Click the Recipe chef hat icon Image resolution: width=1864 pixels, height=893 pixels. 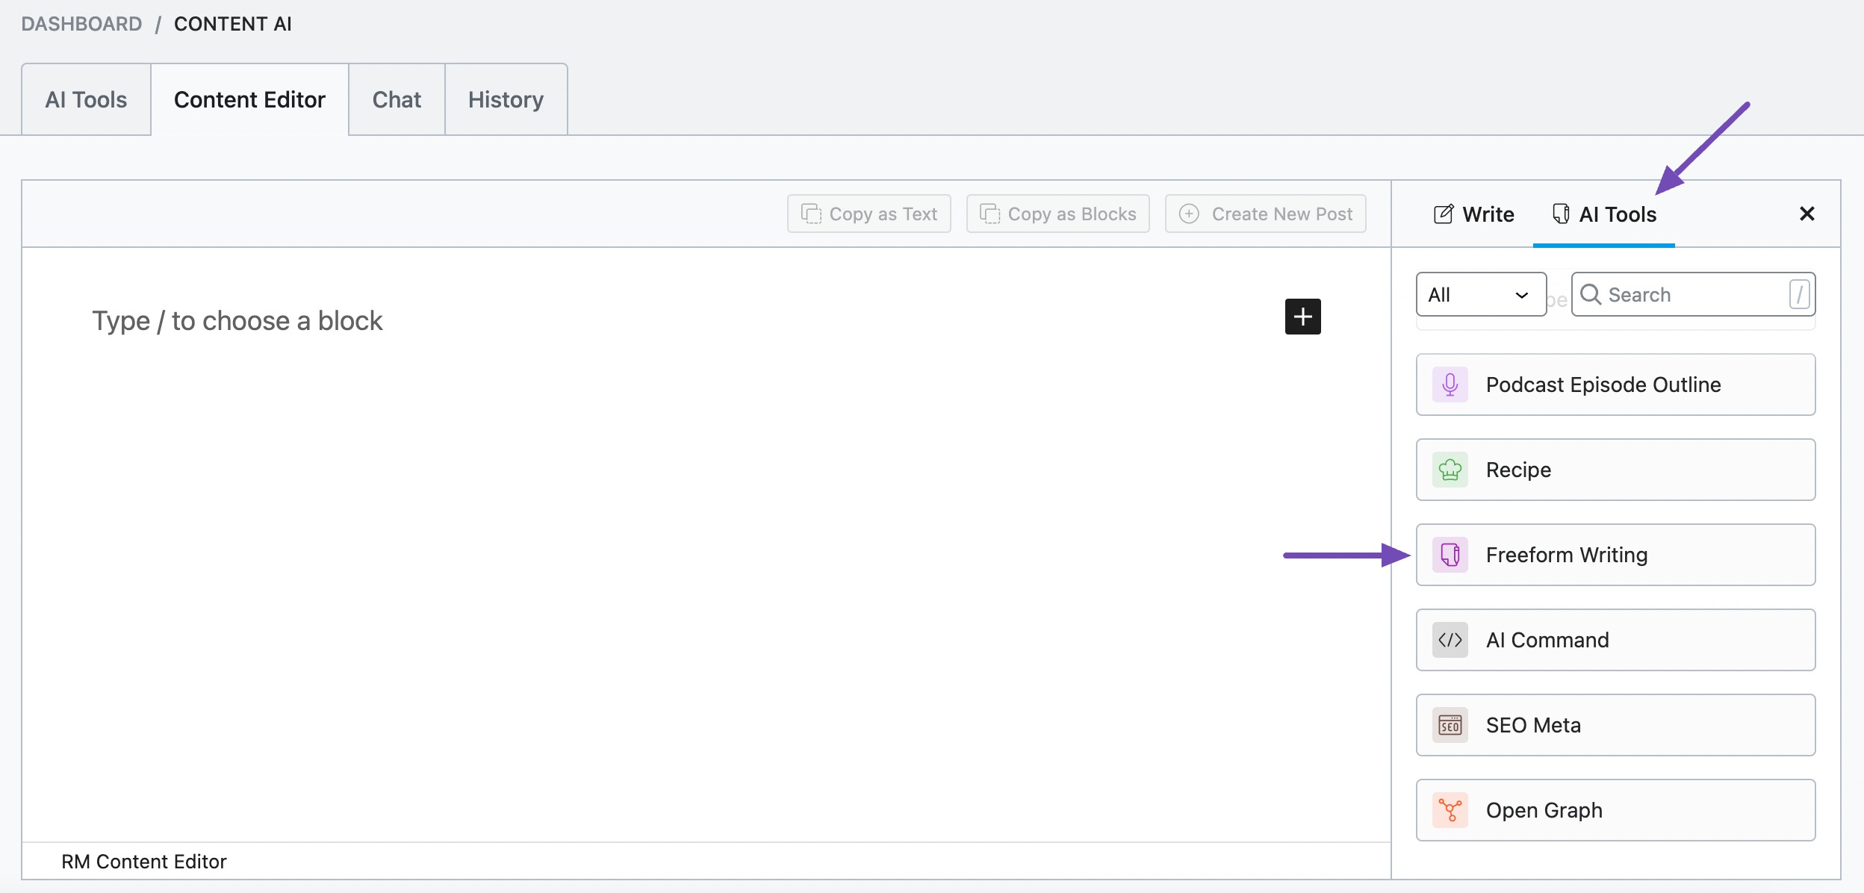[x=1450, y=470]
